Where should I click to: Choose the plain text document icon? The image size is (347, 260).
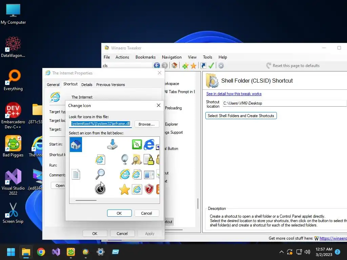coord(76,174)
